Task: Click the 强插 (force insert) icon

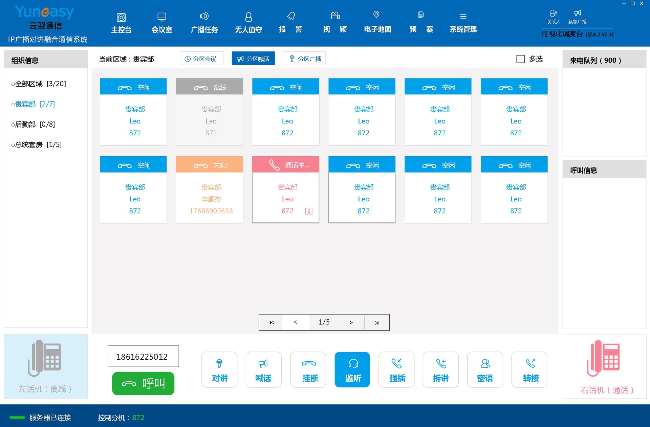Action: (396, 369)
